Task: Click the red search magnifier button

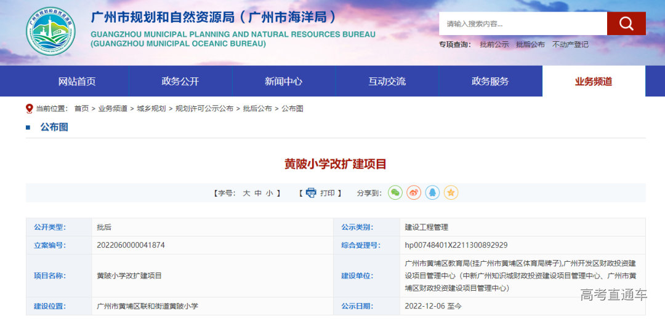Action: (626, 23)
